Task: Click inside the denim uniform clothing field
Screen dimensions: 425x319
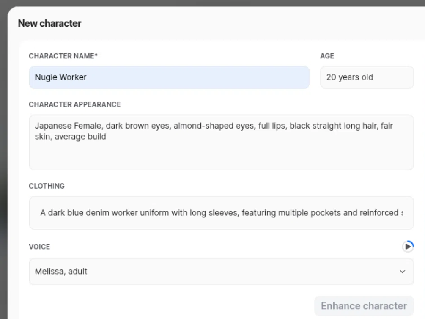Action: [x=221, y=213]
